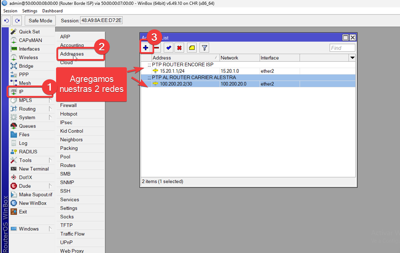Click Make Supout.rif in the sidebar

[34, 194]
